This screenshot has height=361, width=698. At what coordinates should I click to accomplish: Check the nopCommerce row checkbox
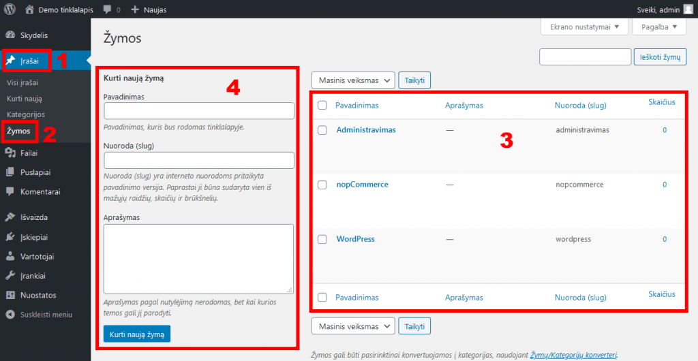tap(322, 185)
